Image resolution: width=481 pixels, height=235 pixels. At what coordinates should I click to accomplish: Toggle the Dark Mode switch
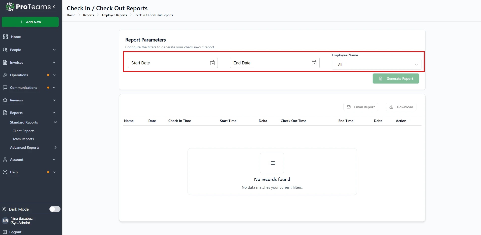click(55, 209)
